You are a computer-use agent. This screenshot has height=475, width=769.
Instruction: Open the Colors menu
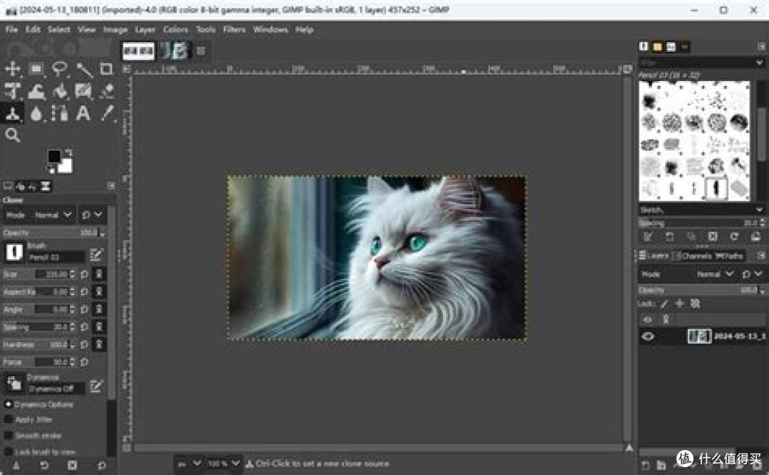click(x=176, y=29)
